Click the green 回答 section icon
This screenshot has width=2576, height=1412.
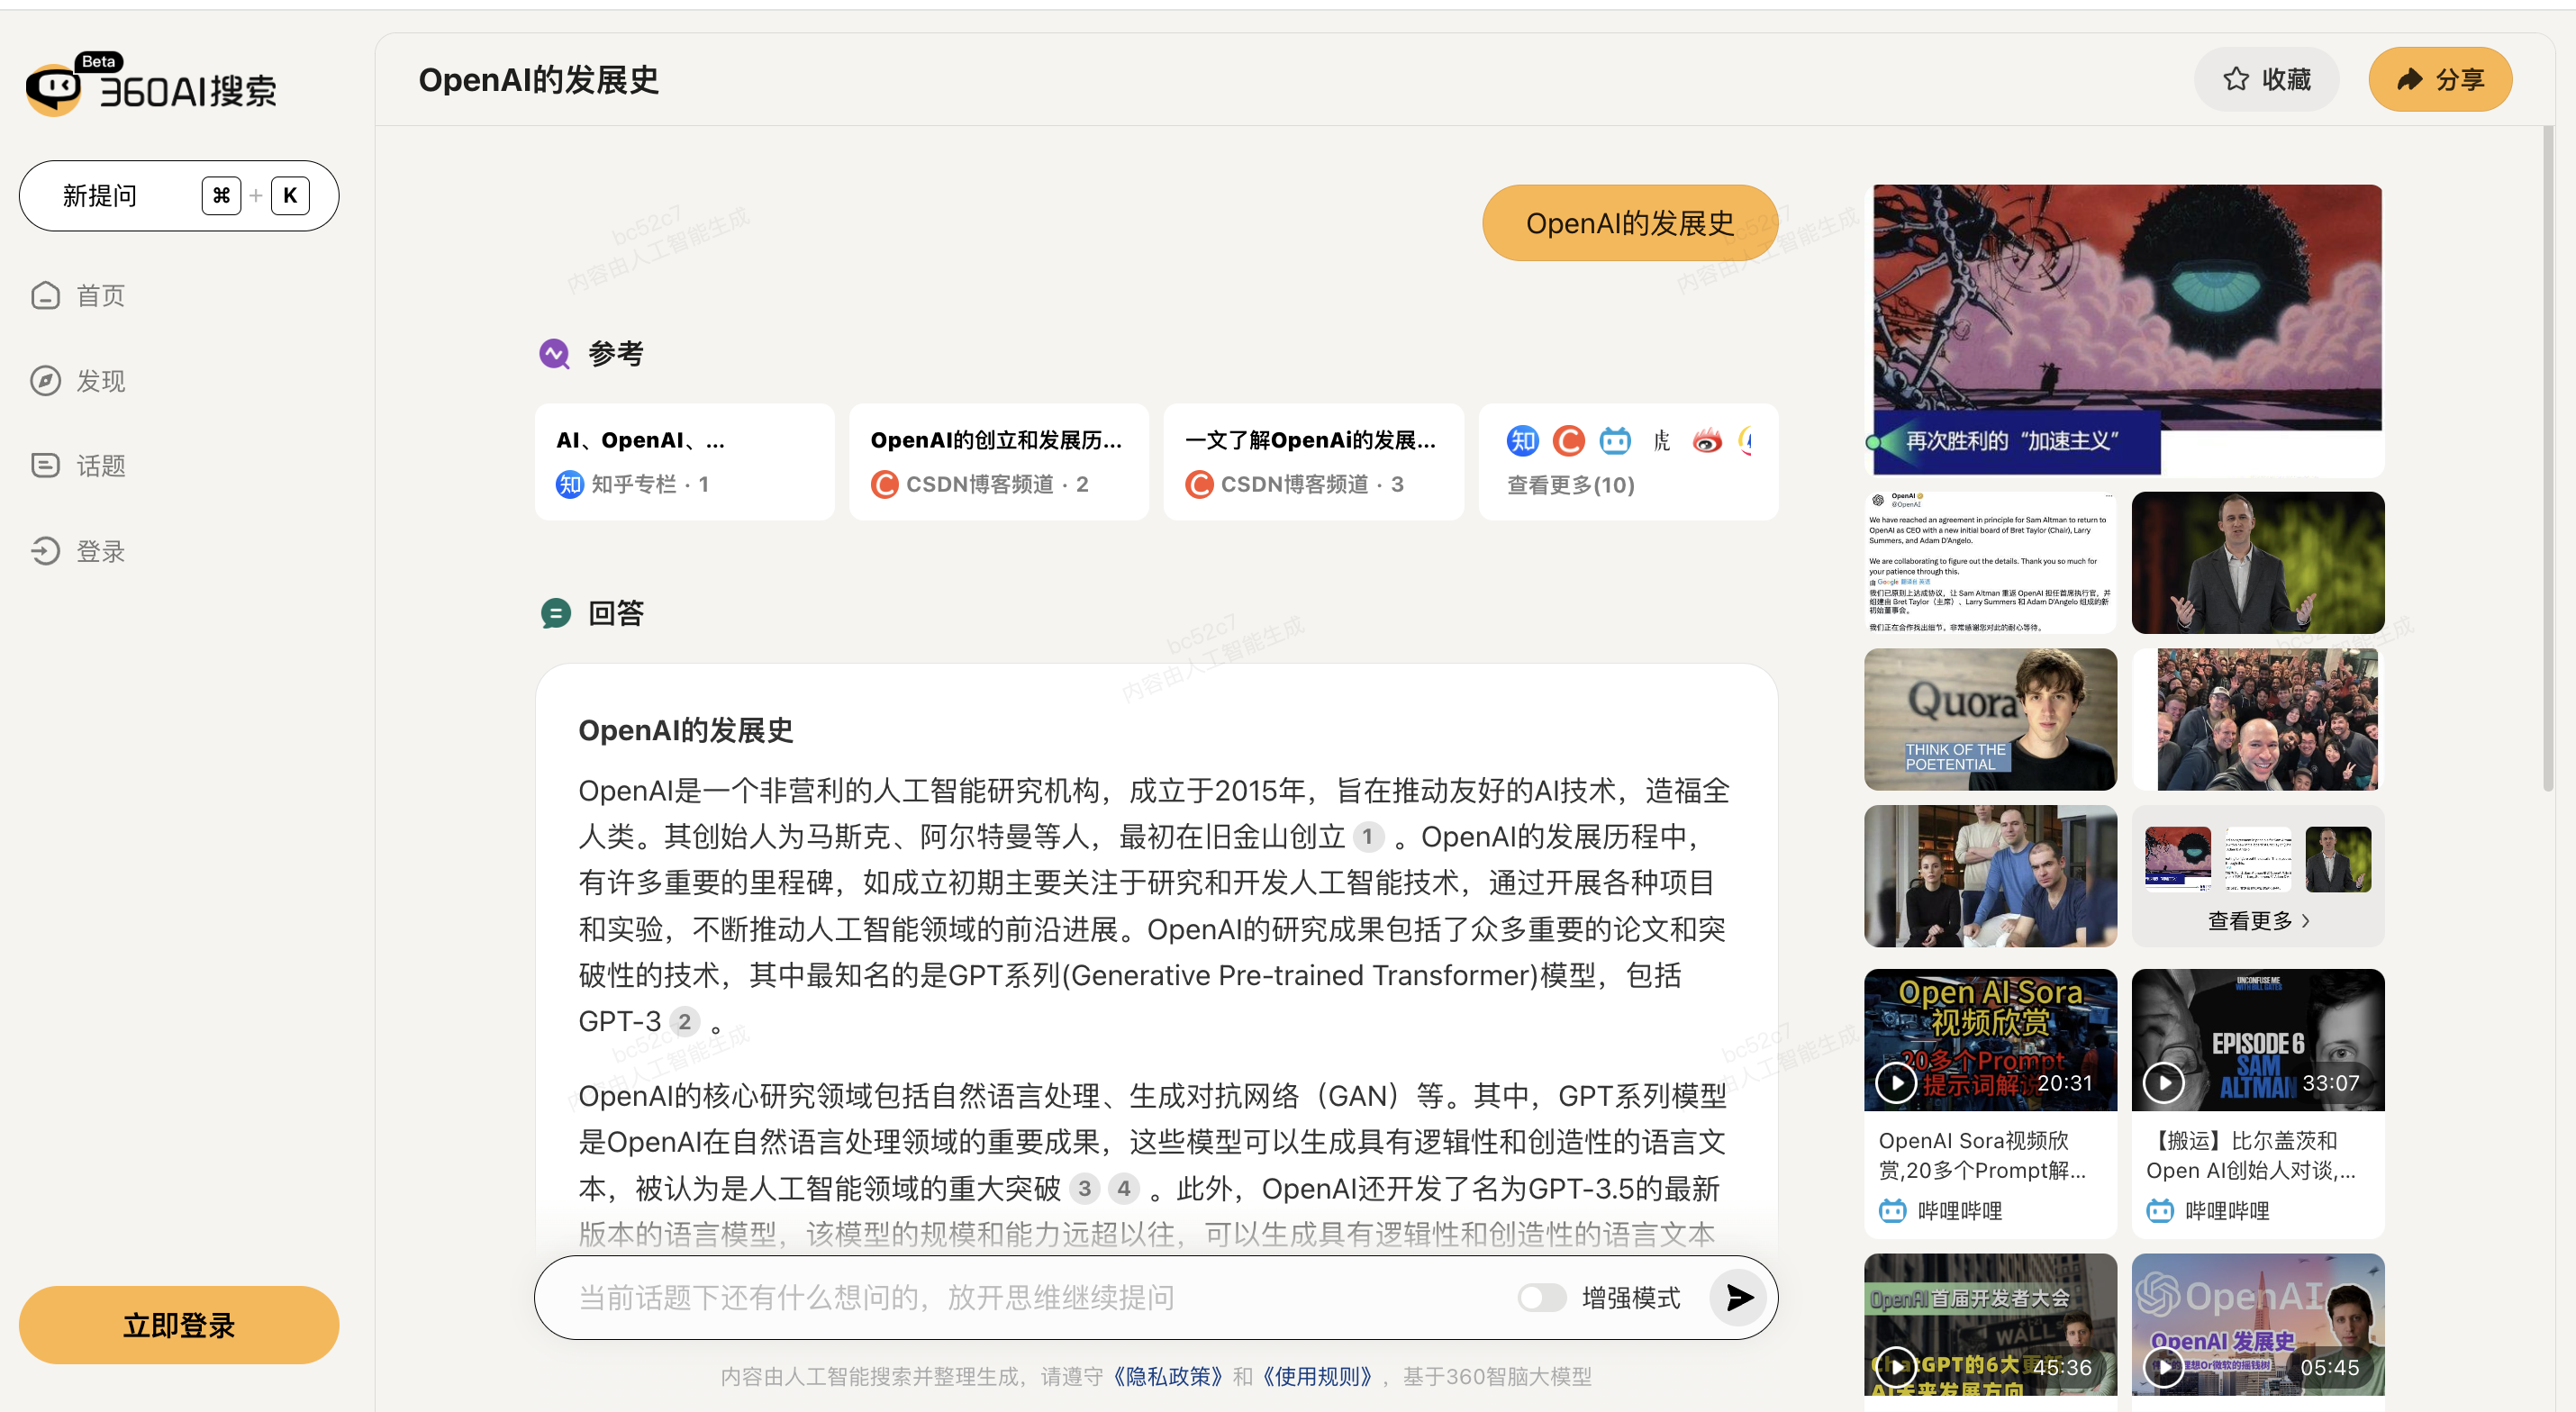[x=555, y=613]
